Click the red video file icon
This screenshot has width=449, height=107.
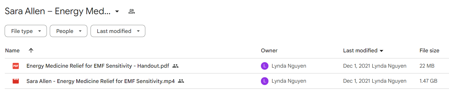[x=16, y=81]
